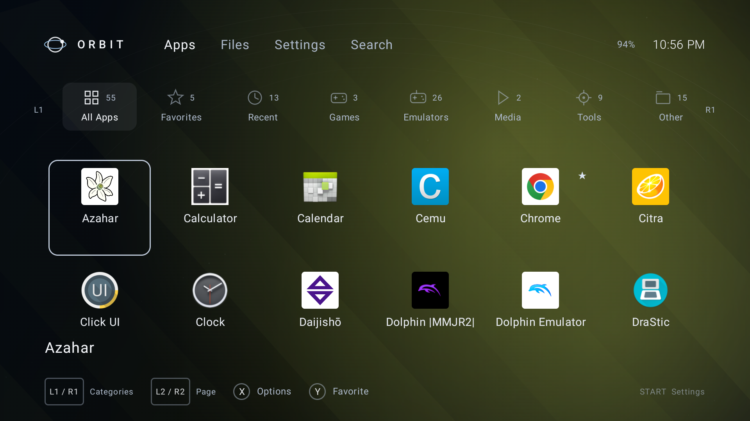750x421 pixels.
Task: Launch the Cemu emulator
Action: (430, 187)
